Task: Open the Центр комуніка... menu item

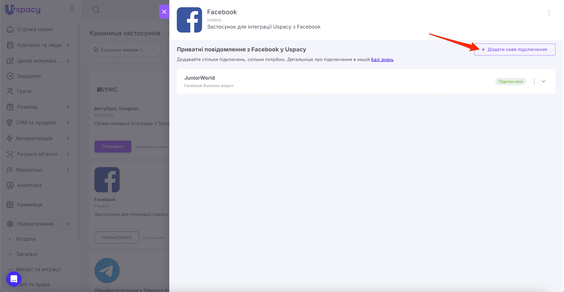Action: point(39,61)
